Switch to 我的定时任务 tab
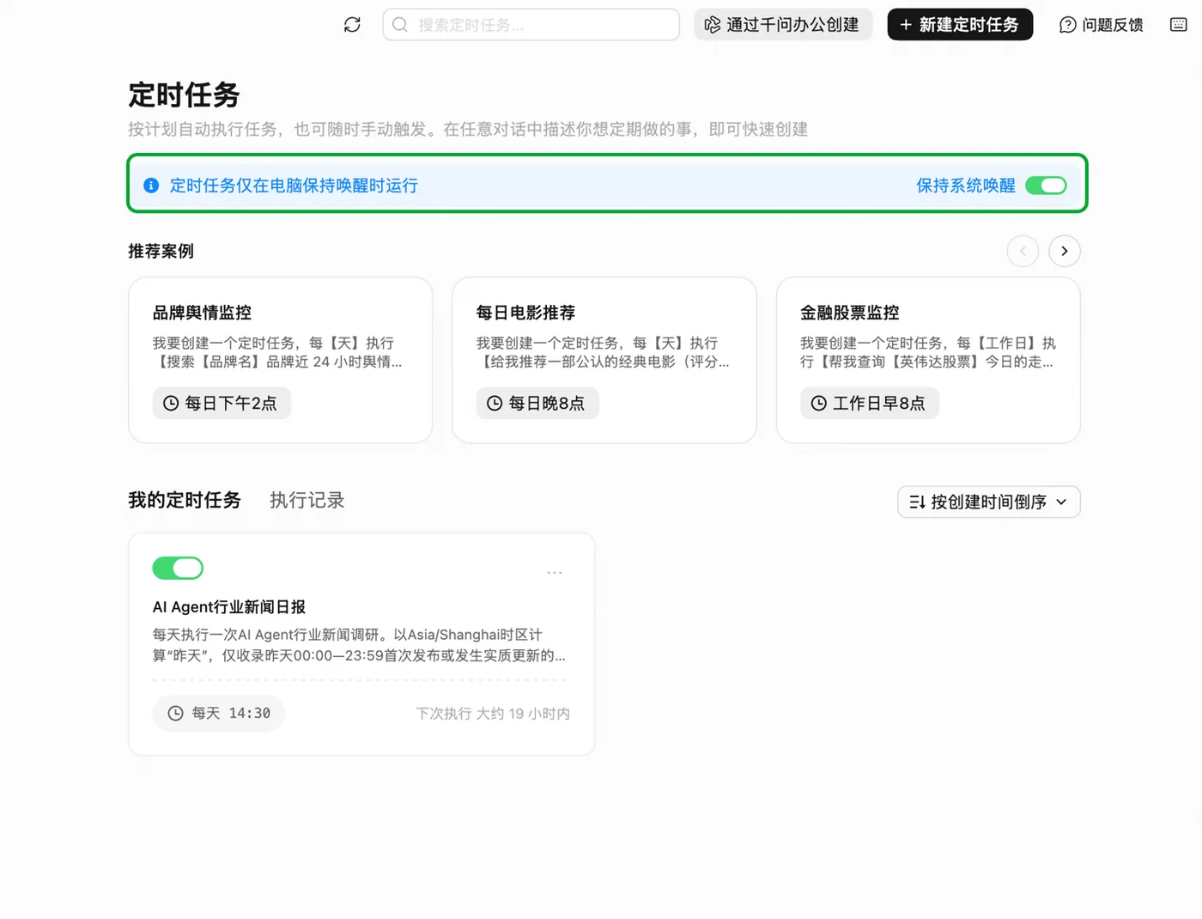Viewport: 1202px width, 919px height. 185,500
